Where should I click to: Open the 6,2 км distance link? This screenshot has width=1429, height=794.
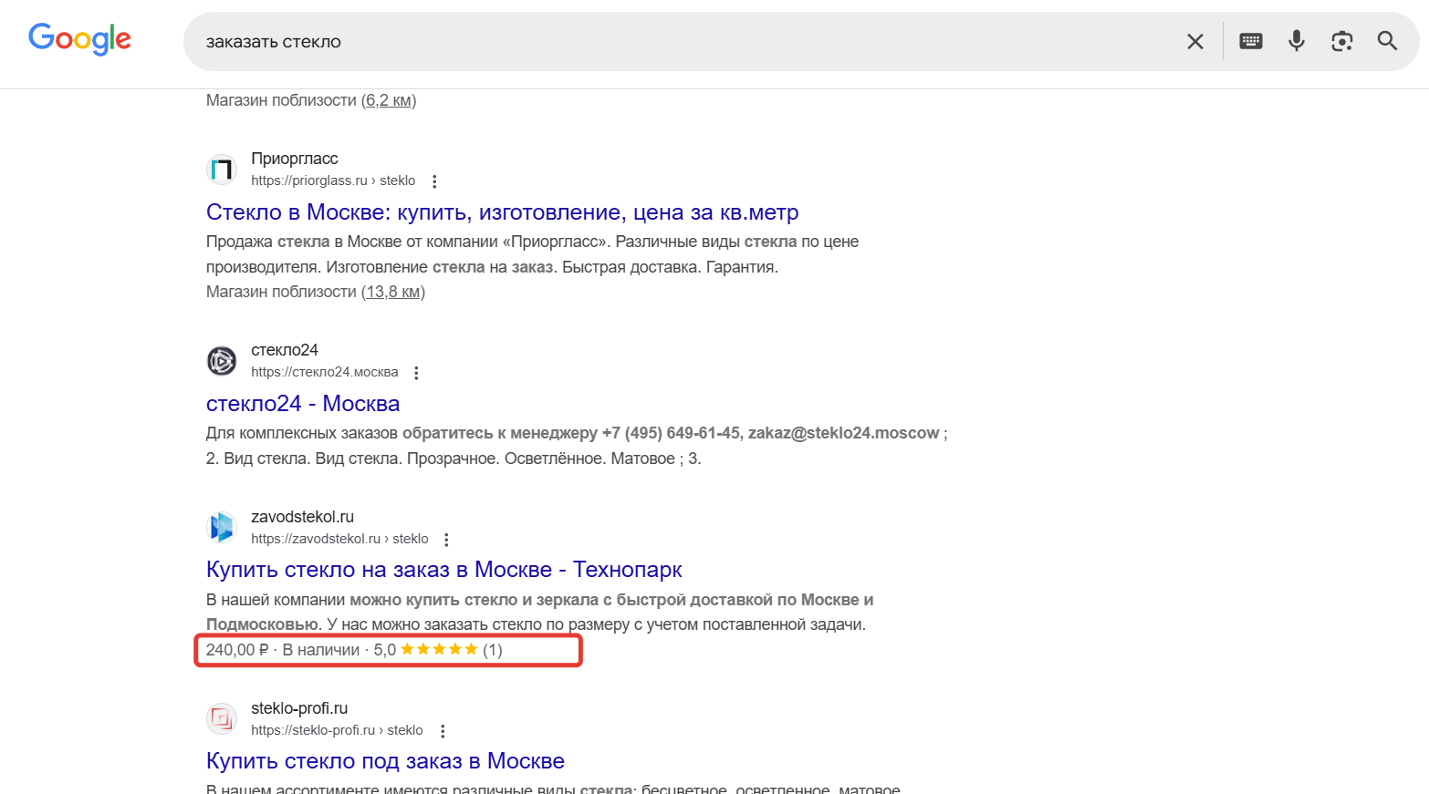point(389,100)
